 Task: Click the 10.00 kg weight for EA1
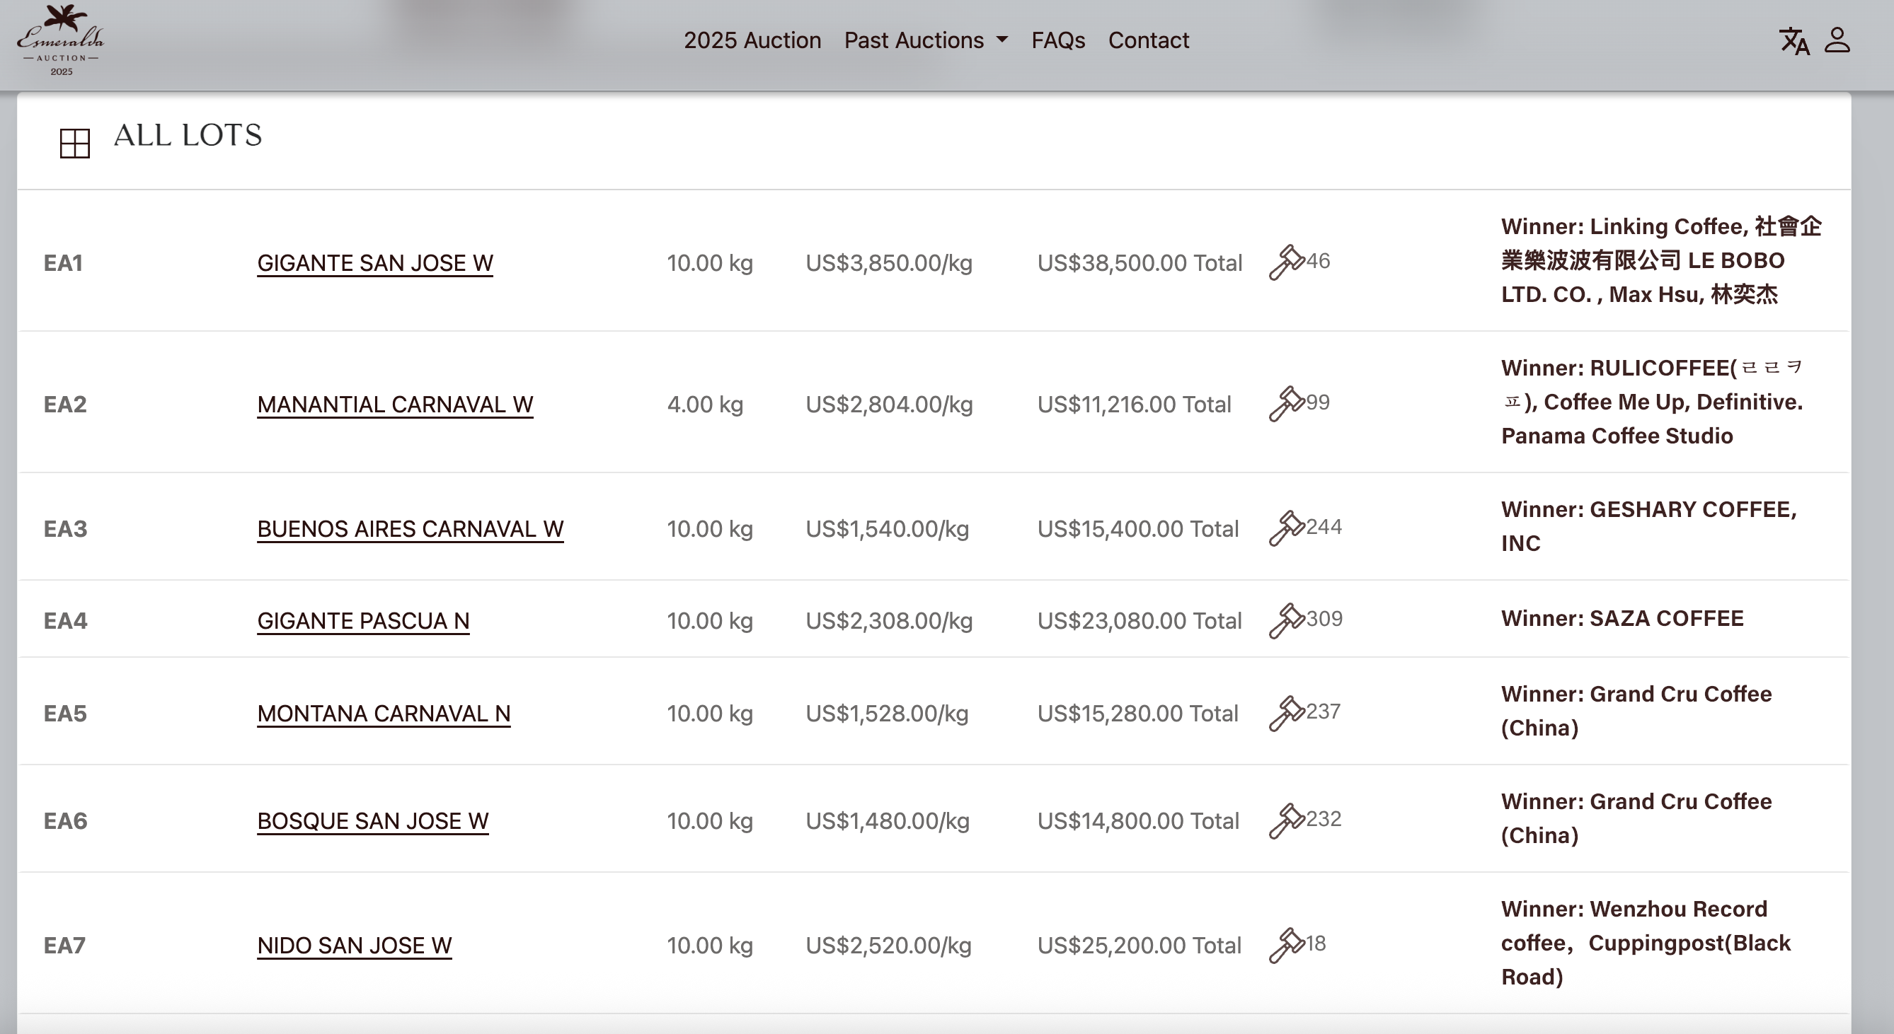point(711,263)
